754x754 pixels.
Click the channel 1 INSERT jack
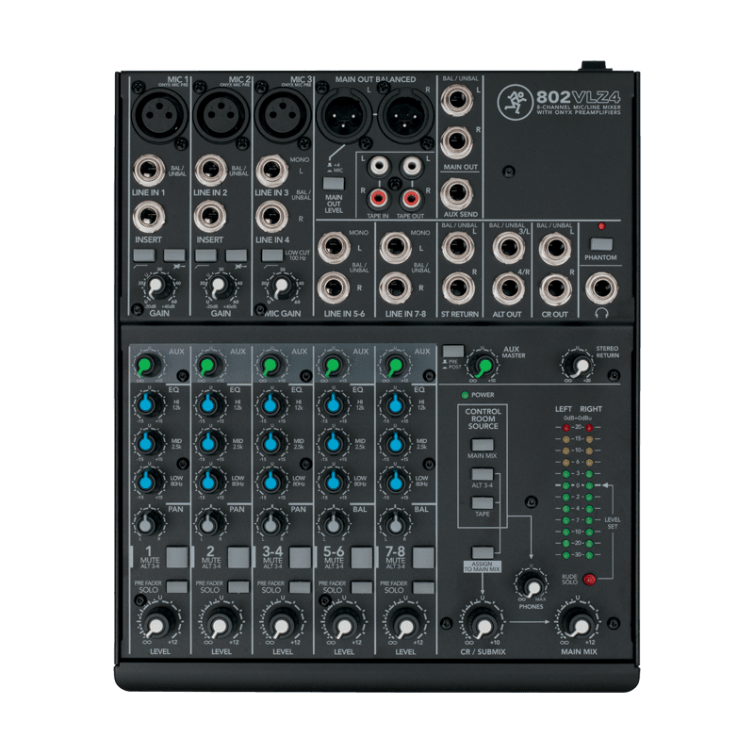[x=149, y=217]
